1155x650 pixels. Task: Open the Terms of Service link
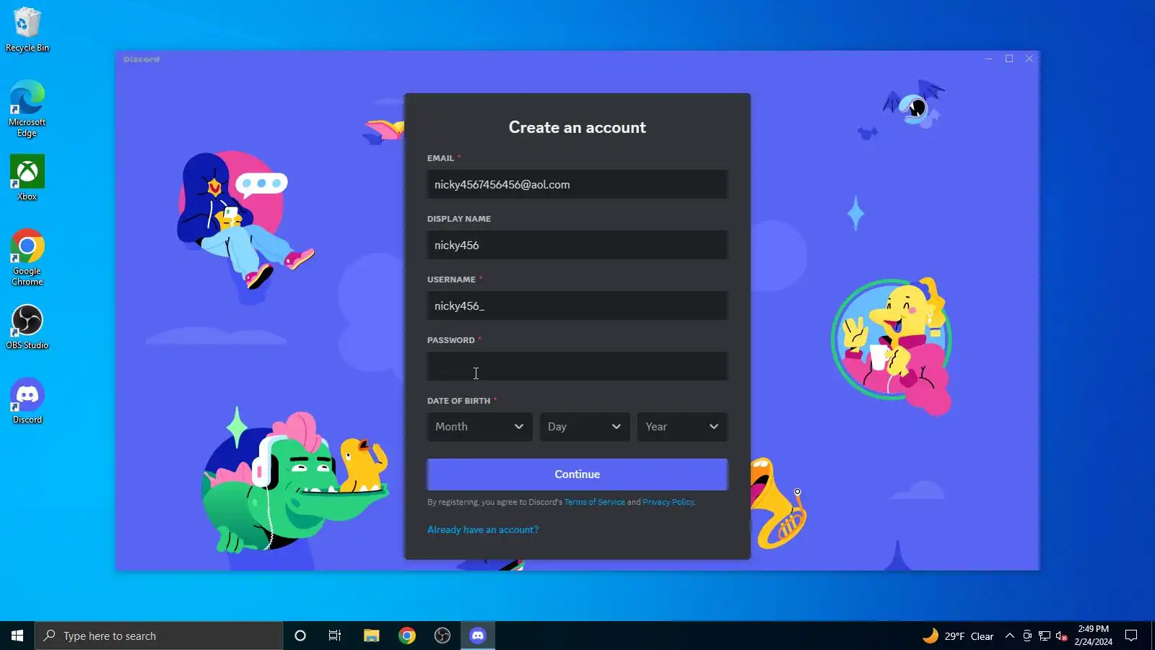click(595, 502)
